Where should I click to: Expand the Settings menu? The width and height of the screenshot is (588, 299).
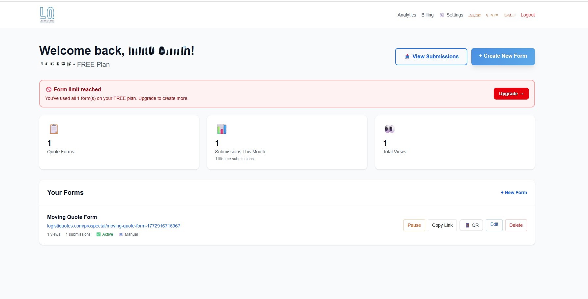455,15
